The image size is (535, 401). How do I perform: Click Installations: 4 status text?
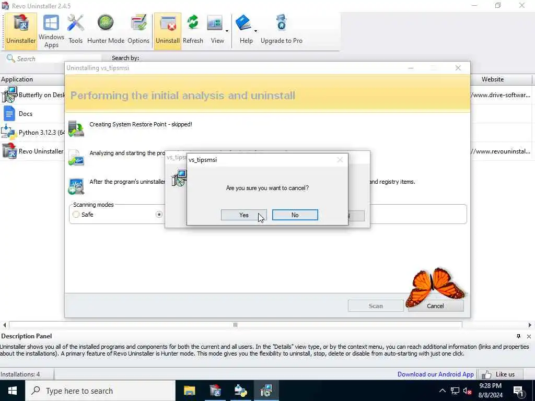[20, 374]
